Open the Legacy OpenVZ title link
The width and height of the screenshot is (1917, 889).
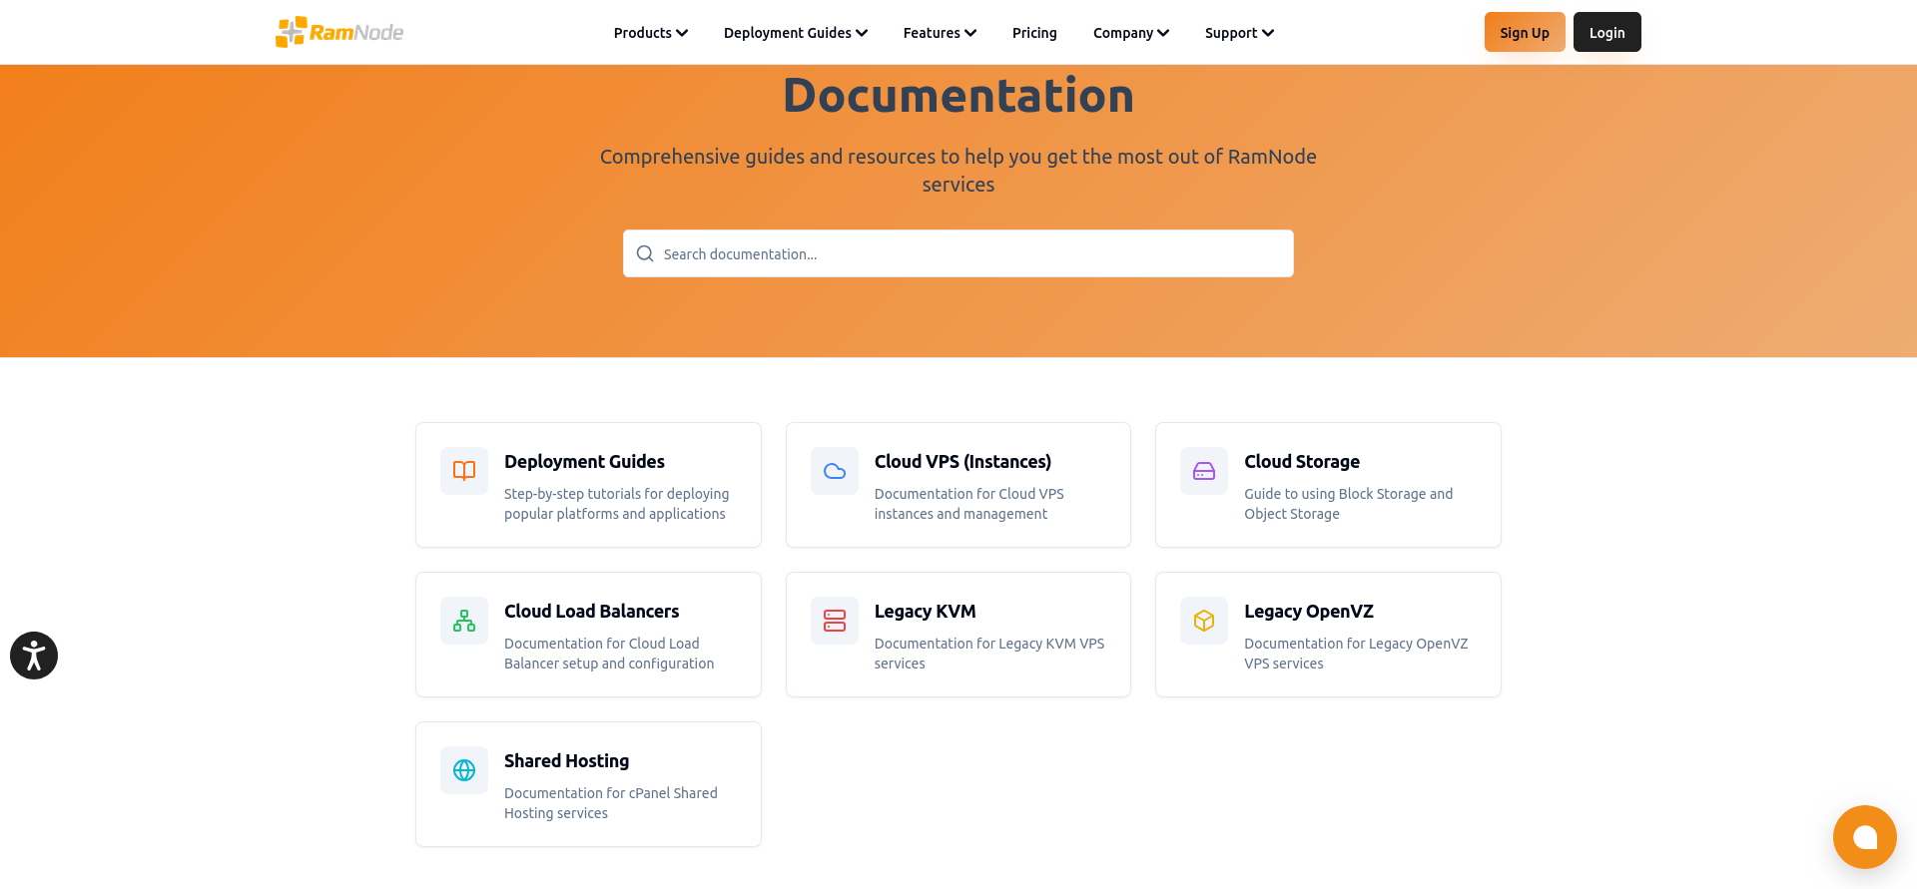click(1309, 612)
